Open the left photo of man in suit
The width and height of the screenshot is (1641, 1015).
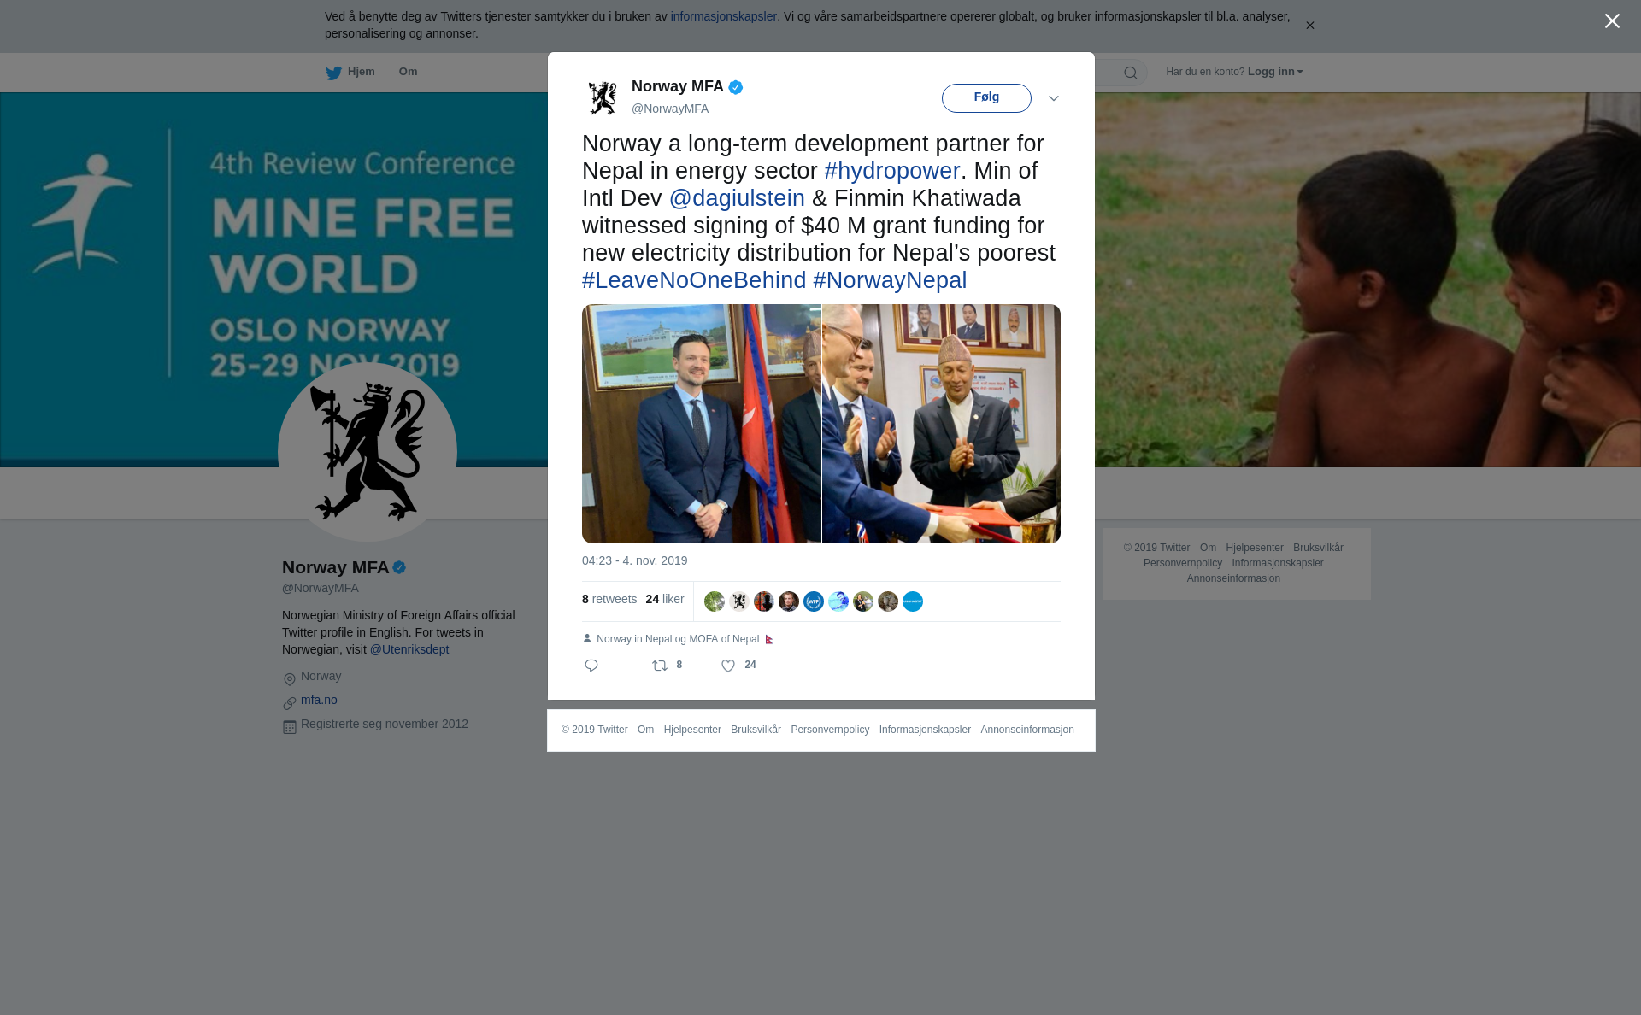702,424
